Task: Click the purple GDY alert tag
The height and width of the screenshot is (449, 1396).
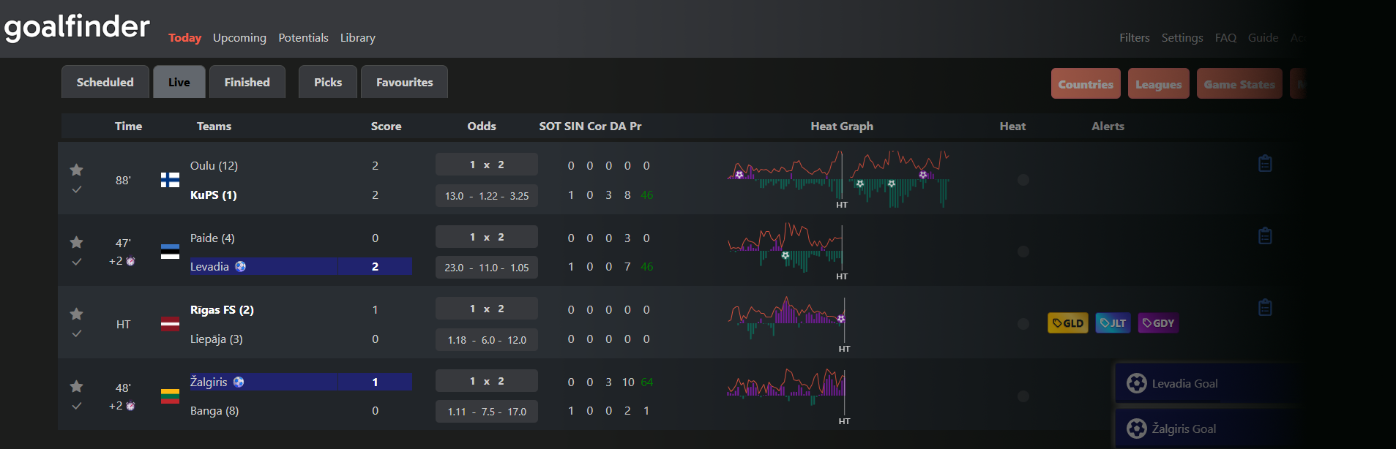Action: (x=1158, y=323)
